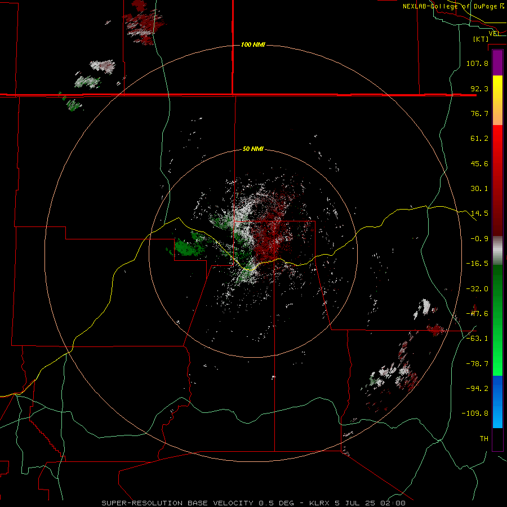Click the 107.8 velocity scale value

tap(477, 63)
